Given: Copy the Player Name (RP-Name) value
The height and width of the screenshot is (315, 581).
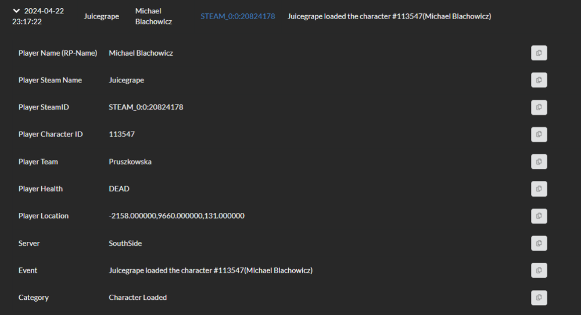Looking at the screenshot, I should pos(539,53).
